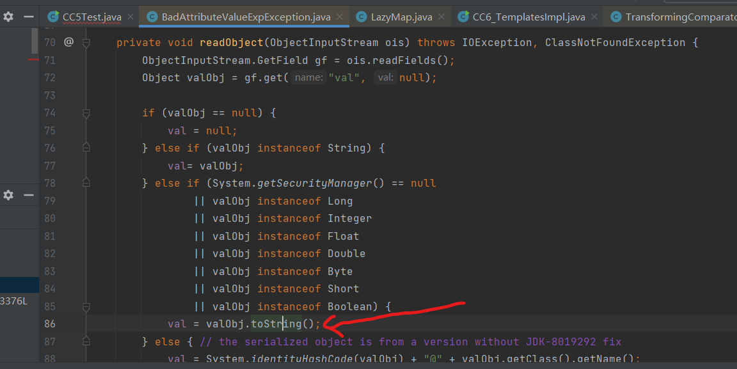
Task: Switch to the LazyMap.java tab
Action: click(x=401, y=17)
